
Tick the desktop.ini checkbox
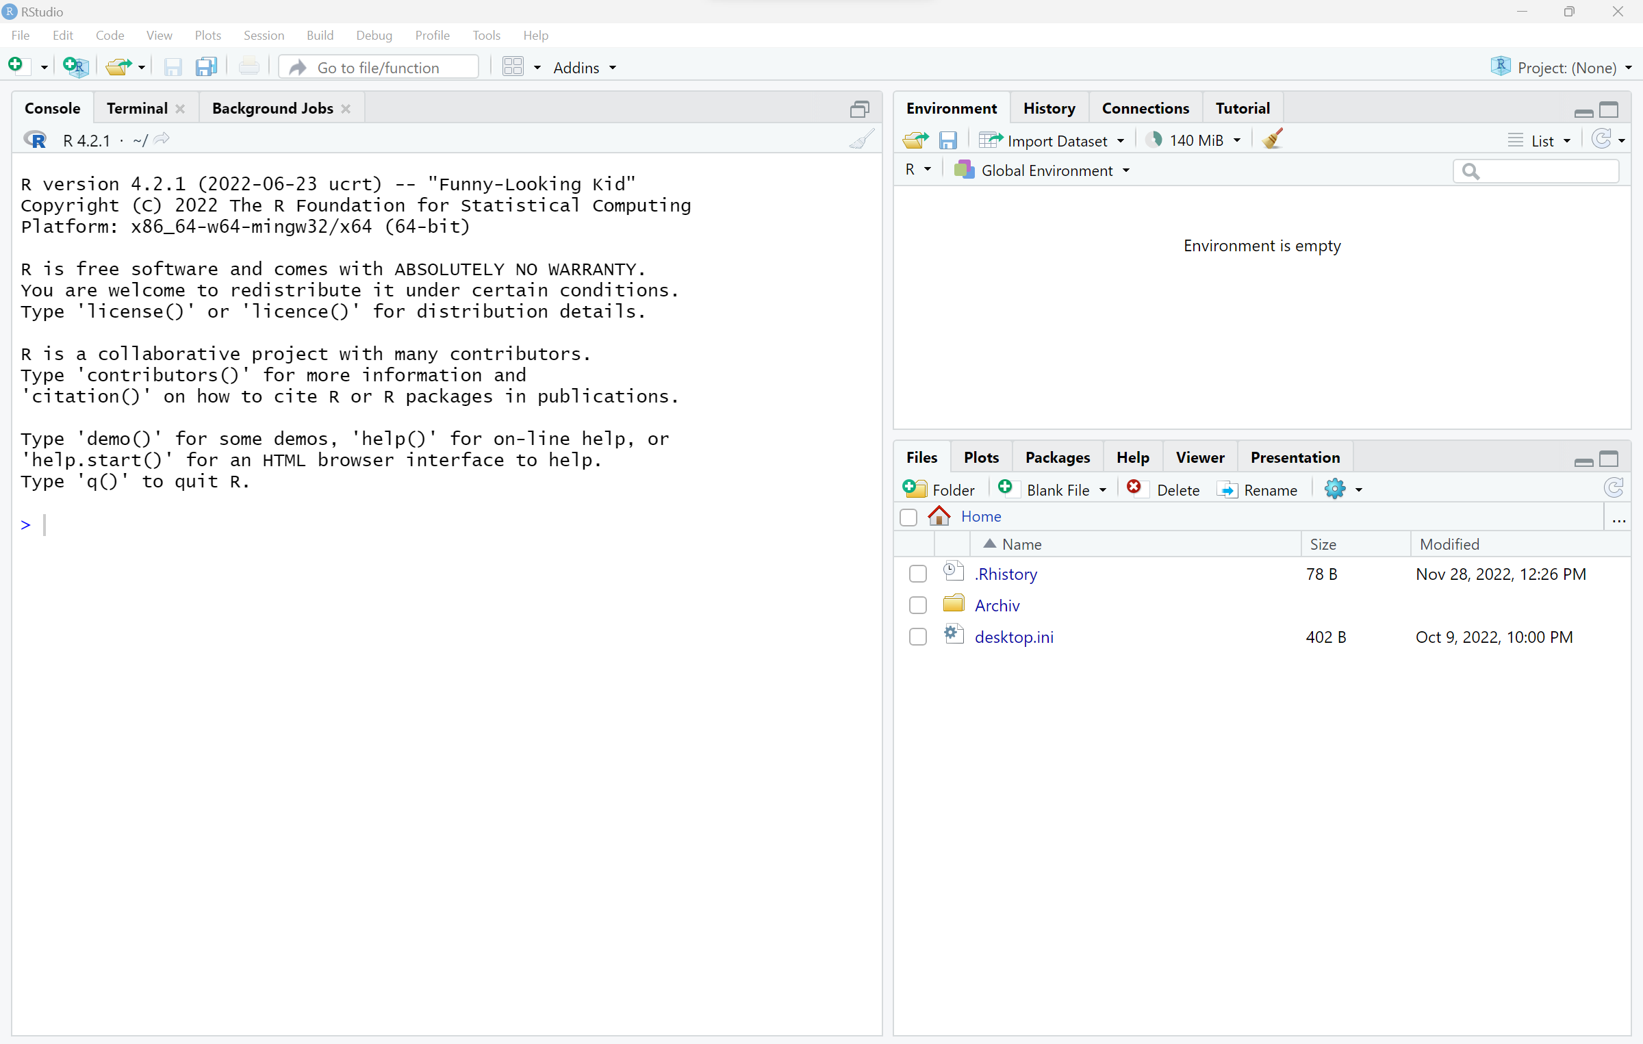pyautogui.click(x=917, y=637)
